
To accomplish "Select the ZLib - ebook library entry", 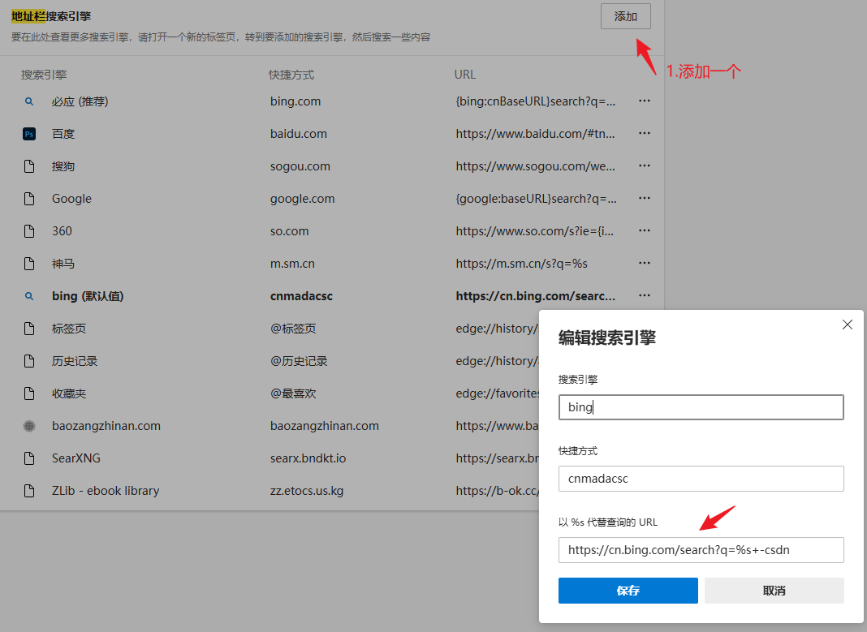I will 106,491.
